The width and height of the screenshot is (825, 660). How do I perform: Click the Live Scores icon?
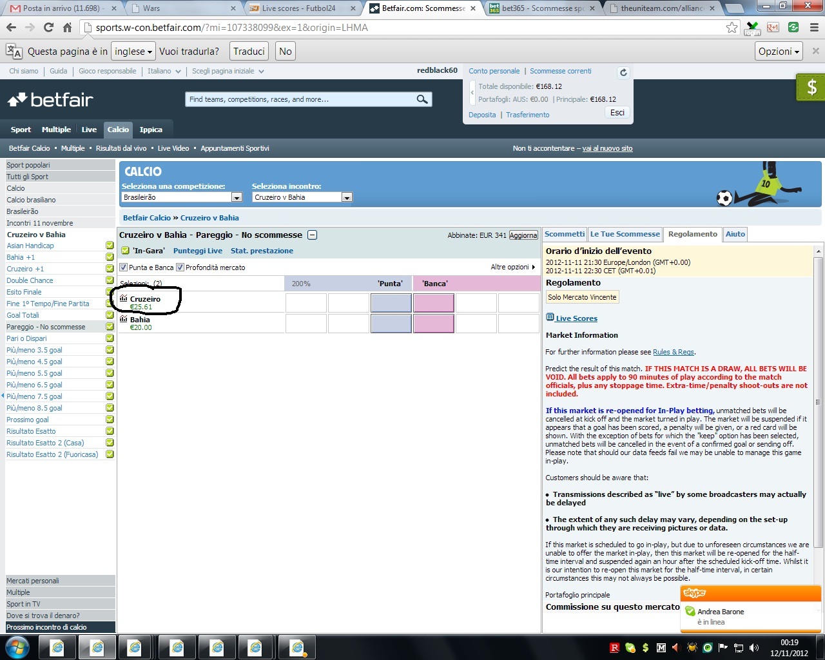[x=550, y=318]
